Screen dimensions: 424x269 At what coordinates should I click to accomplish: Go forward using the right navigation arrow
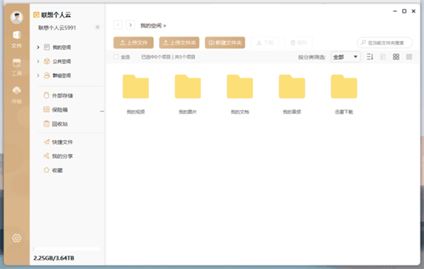click(x=130, y=25)
